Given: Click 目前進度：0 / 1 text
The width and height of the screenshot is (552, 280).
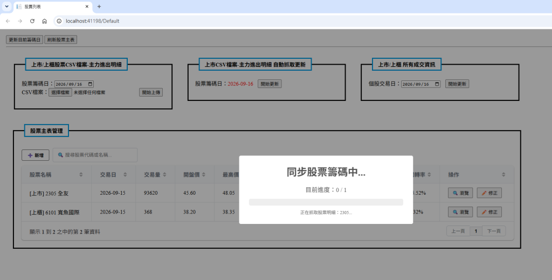Looking at the screenshot, I should pos(326,190).
